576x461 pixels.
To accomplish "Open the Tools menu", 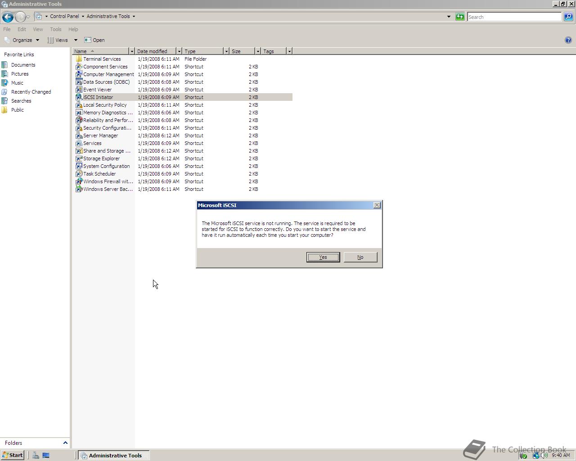I will coord(56,29).
